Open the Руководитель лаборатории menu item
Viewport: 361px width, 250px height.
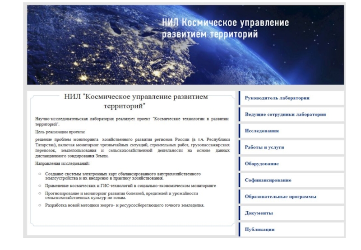coord(277,98)
